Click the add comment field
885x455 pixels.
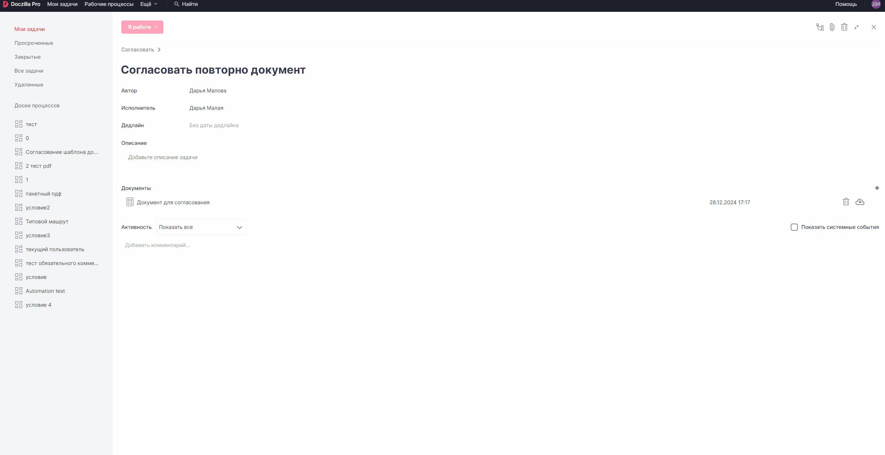coord(157,245)
